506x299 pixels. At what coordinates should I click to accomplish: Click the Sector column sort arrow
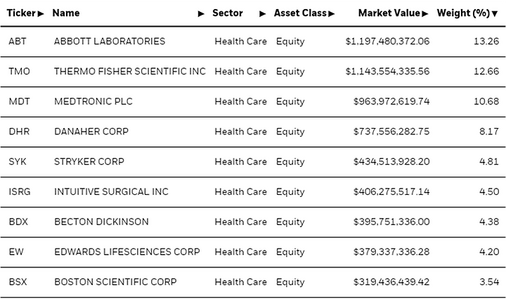(x=263, y=13)
